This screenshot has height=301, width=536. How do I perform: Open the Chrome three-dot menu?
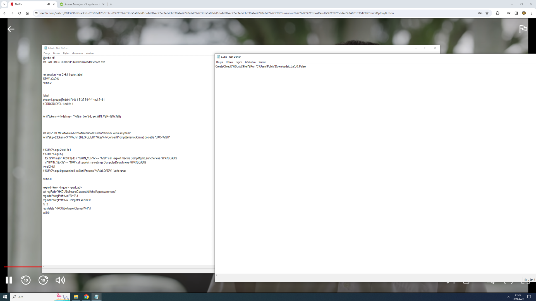point(531,13)
